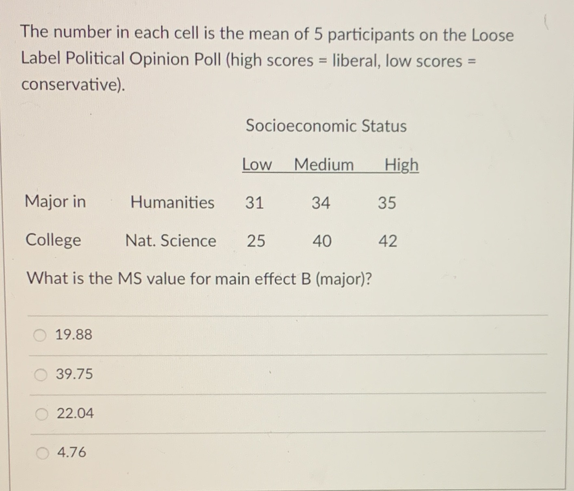Select the 39.75 answer option
The image size is (574, 491).
(x=40, y=374)
